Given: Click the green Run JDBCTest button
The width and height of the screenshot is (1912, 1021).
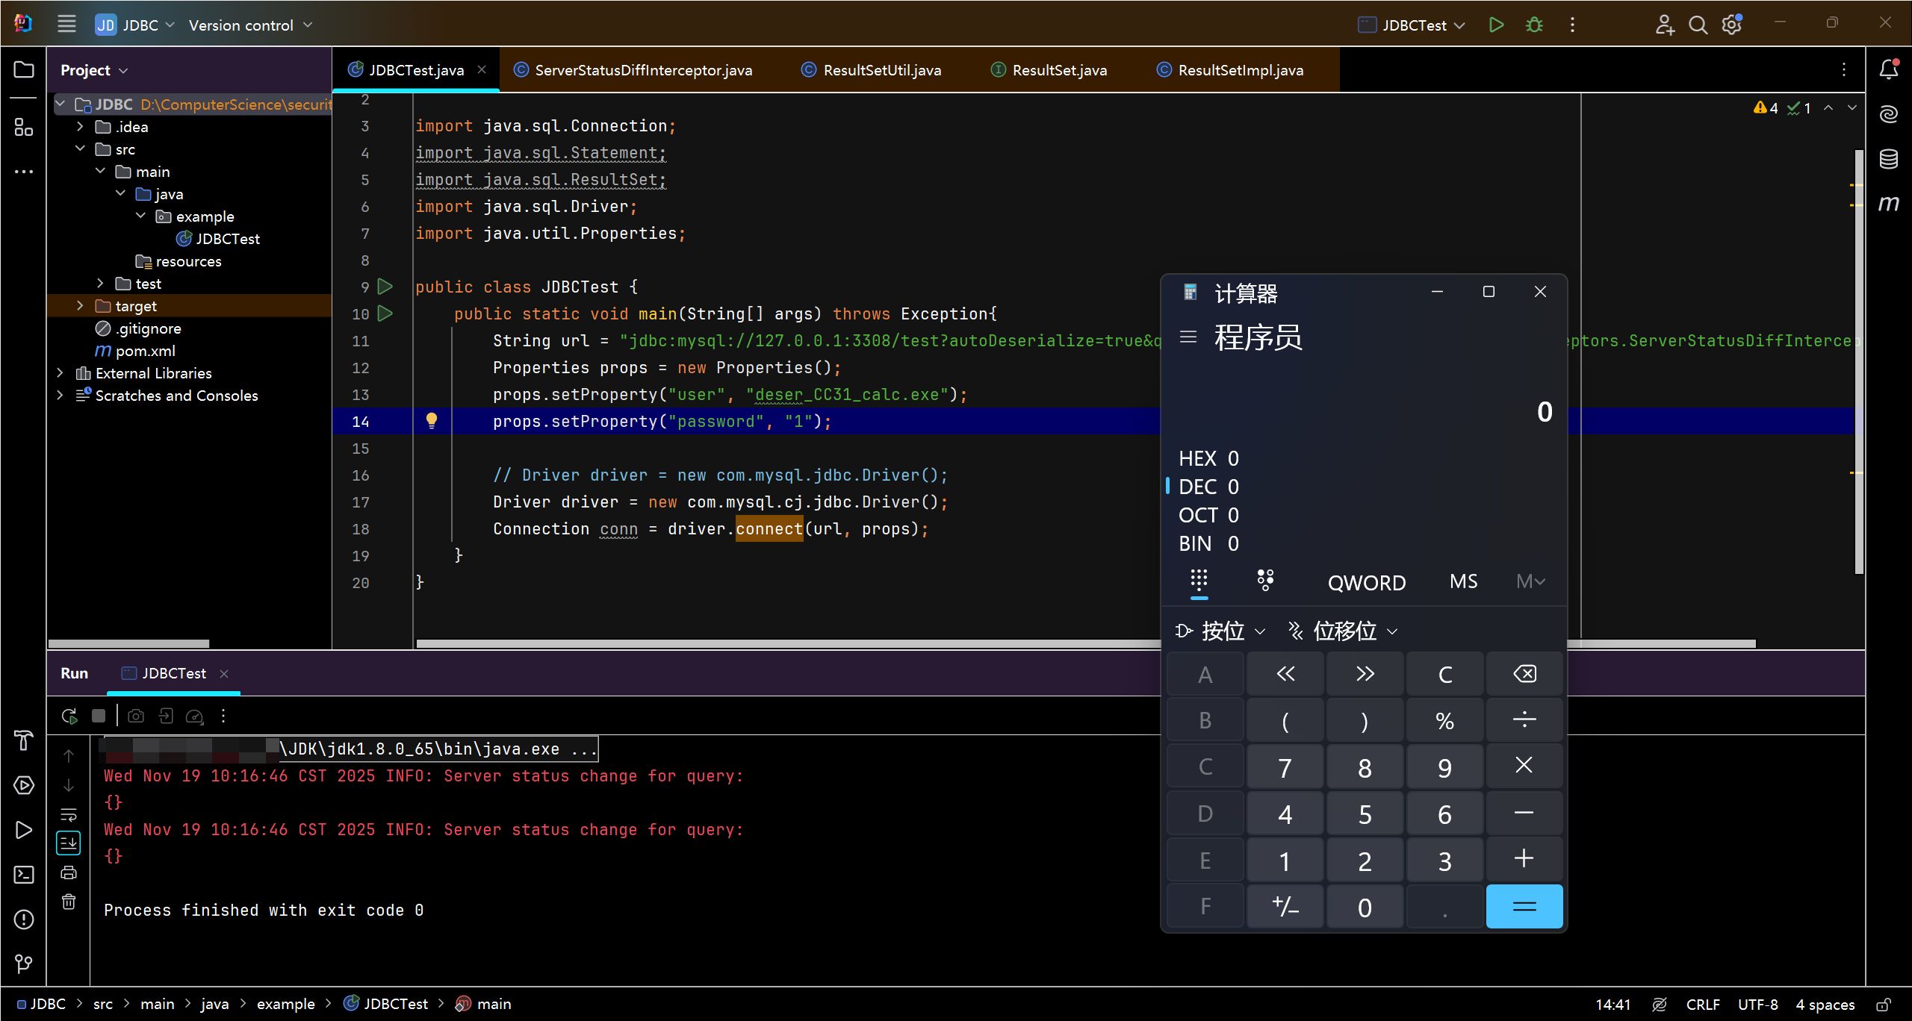Looking at the screenshot, I should click(x=1496, y=25).
